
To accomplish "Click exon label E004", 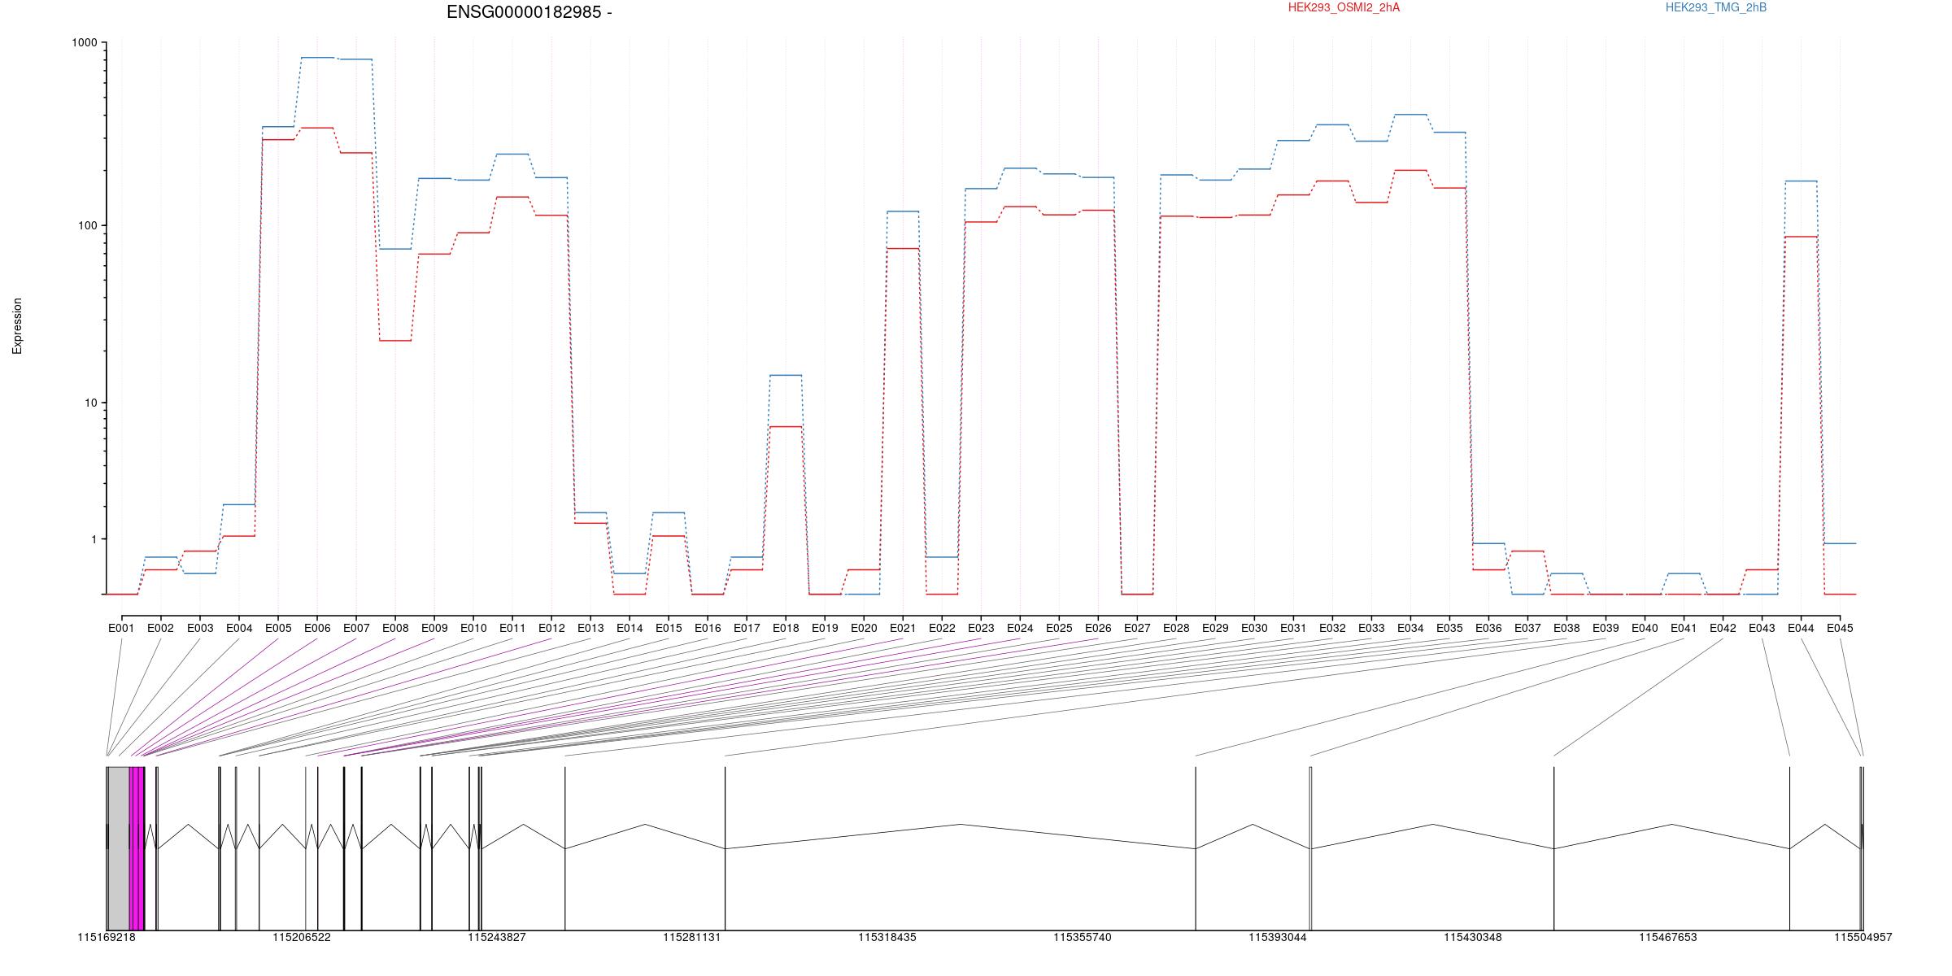I will point(239,628).
